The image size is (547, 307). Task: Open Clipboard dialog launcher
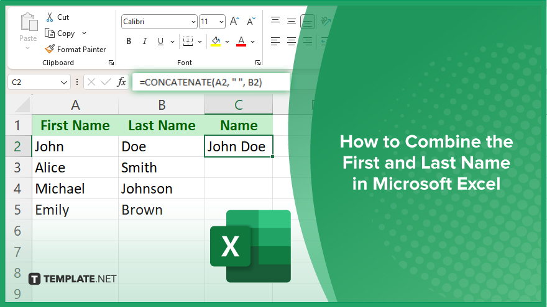[111, 63]
